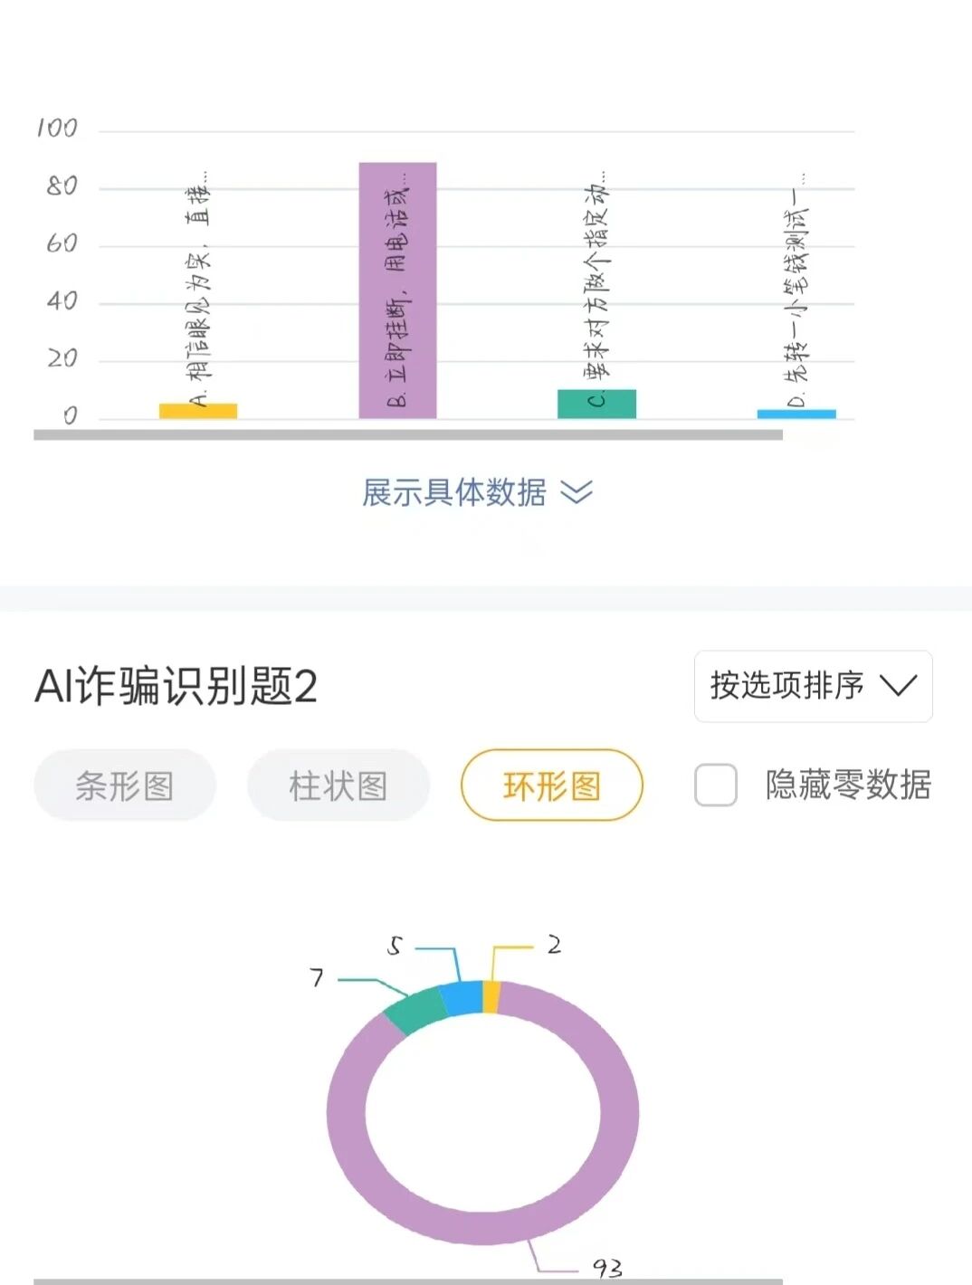Click the 隐藏零数据 label text

click(848, 785)
